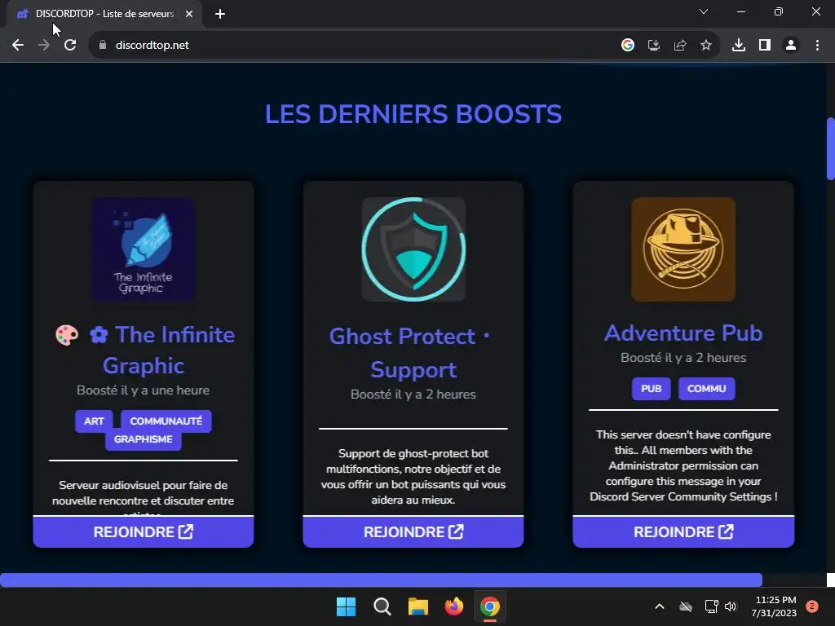The height and width of the screenshot is (626, 835).
Task: Select the GRAPHISME tag
Action: tap(144, 439)
